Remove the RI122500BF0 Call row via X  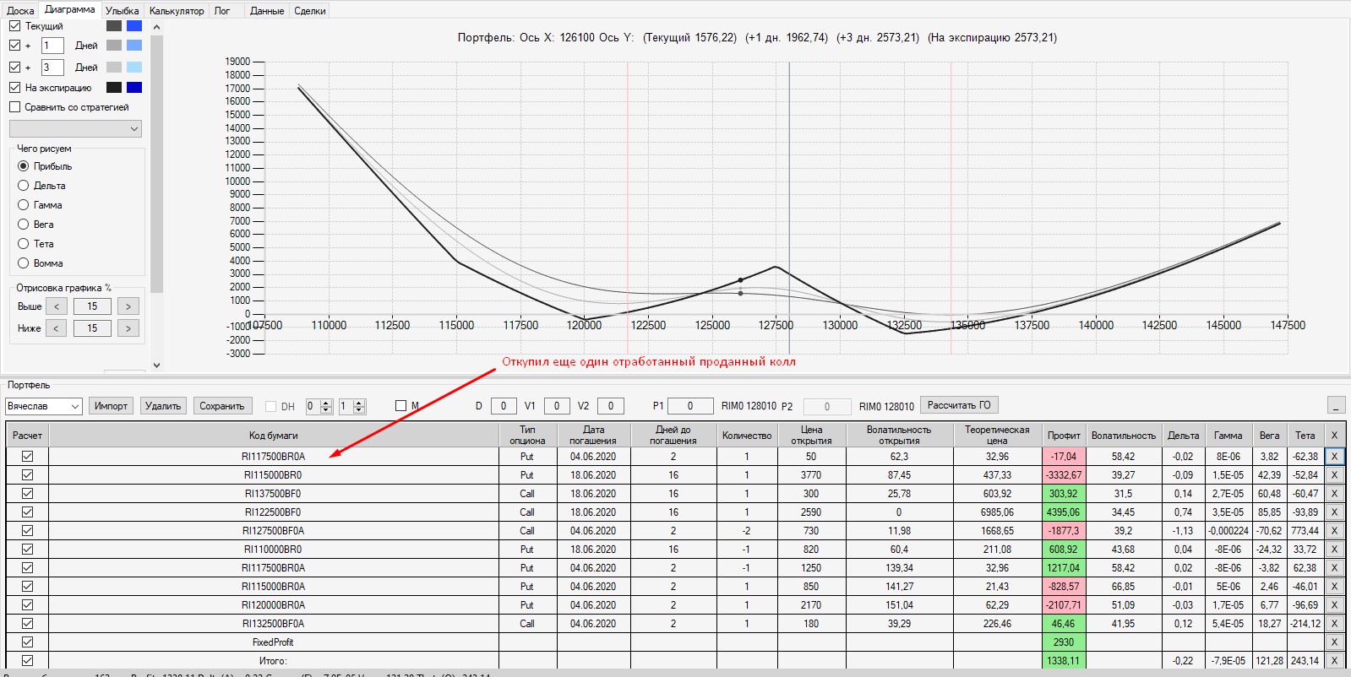1334,512
